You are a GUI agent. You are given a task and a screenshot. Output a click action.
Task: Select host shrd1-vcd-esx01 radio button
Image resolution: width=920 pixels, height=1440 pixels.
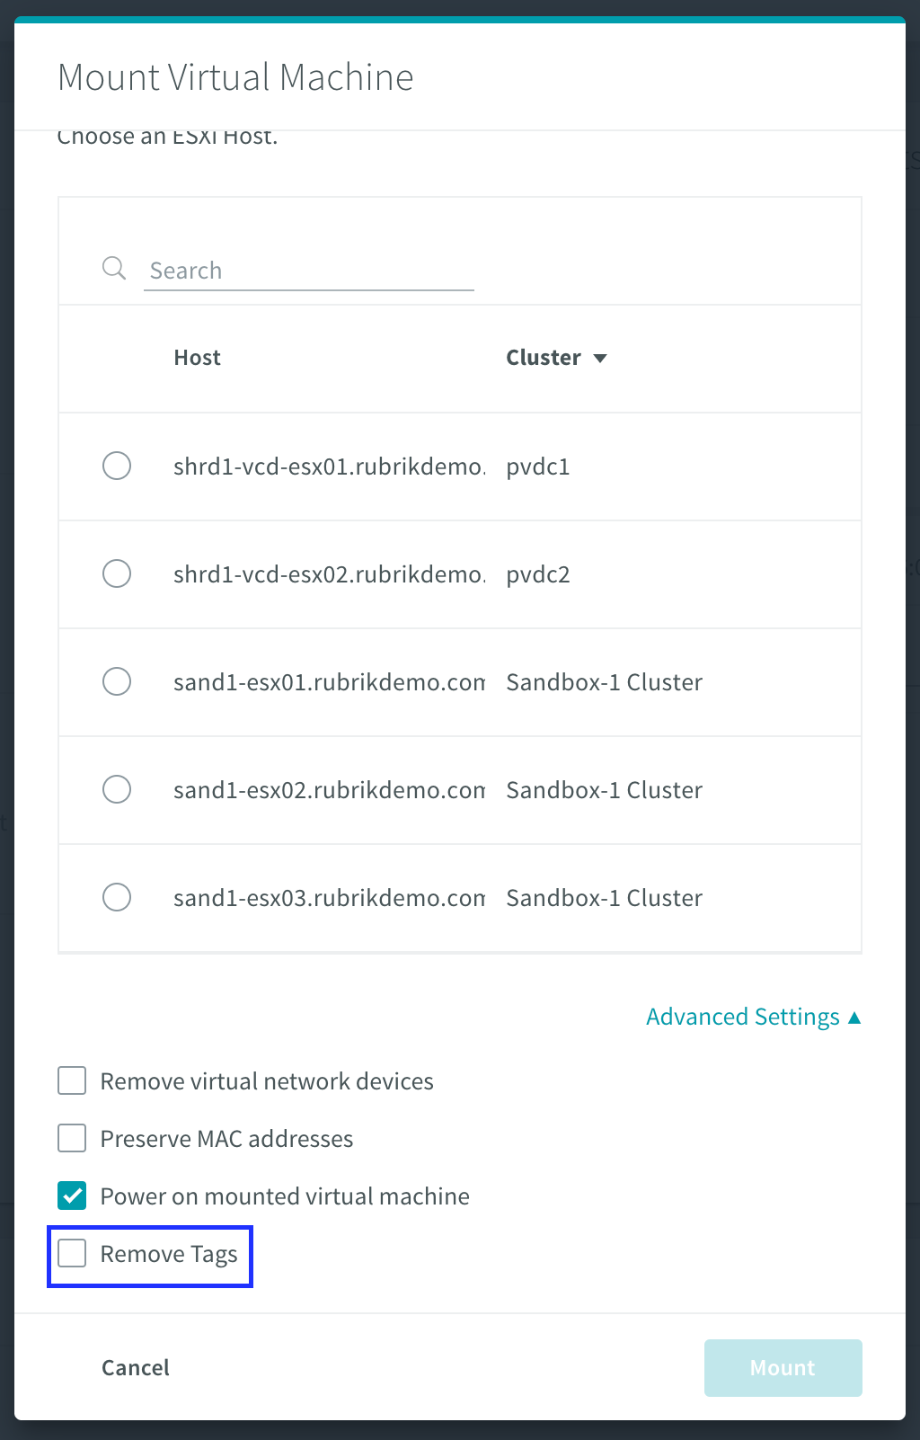117,466
